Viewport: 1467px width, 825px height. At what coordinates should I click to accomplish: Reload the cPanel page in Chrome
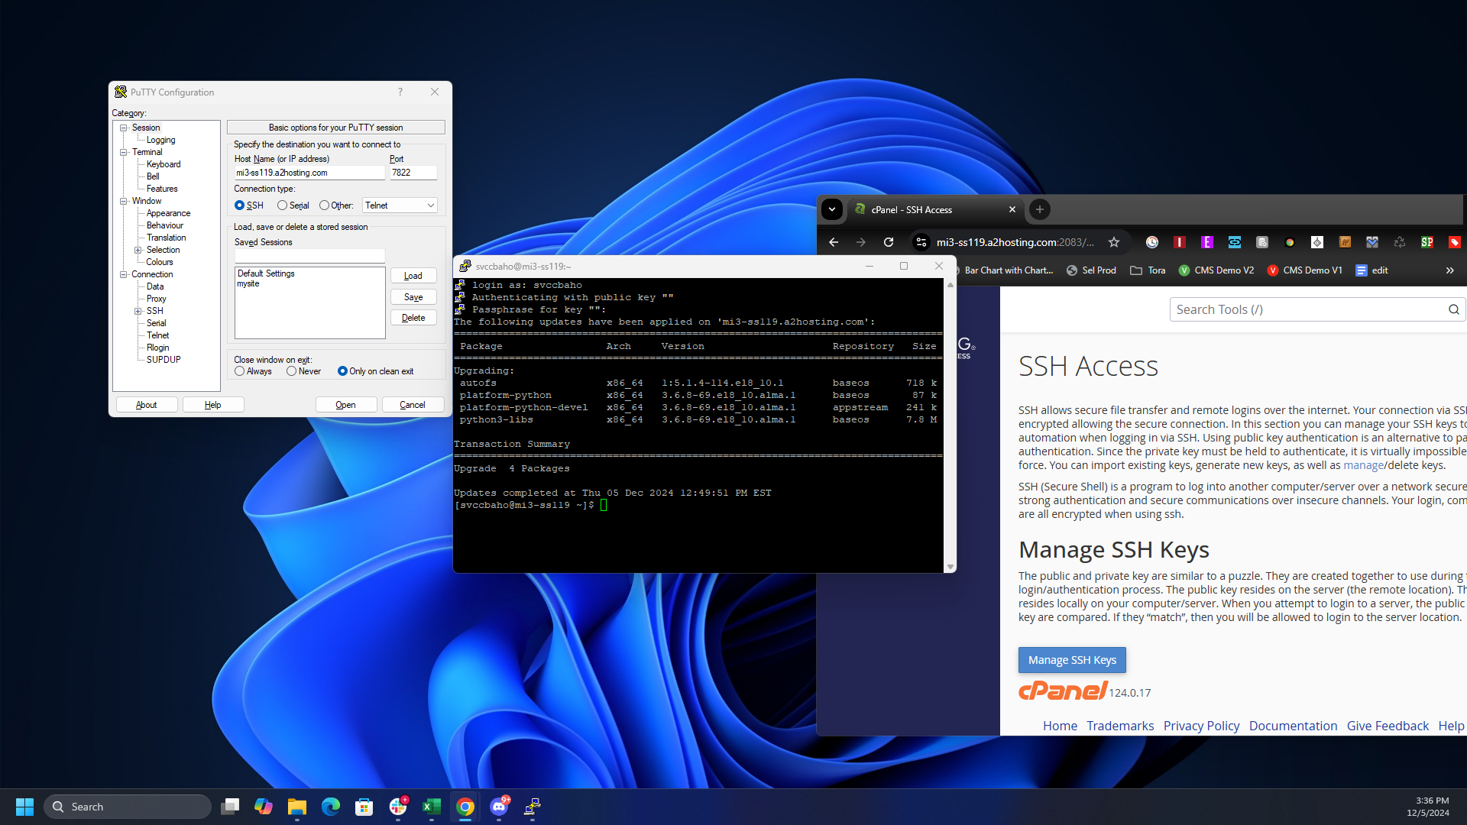pos(889,242)
